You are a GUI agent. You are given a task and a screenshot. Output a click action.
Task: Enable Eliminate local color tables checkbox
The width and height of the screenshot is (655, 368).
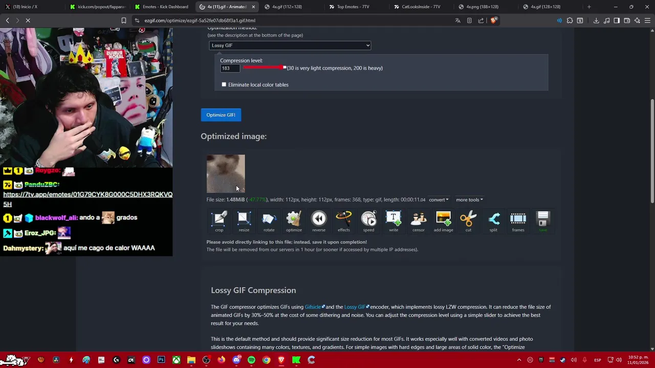[224, 84]
